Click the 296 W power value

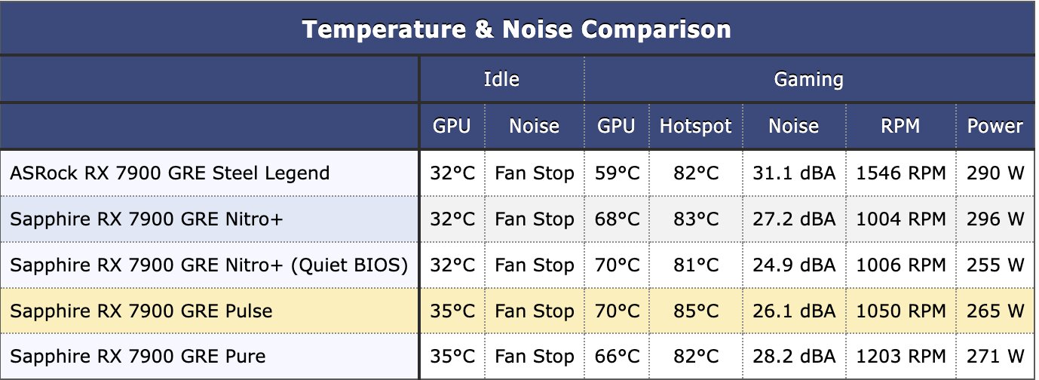[995, 219]
